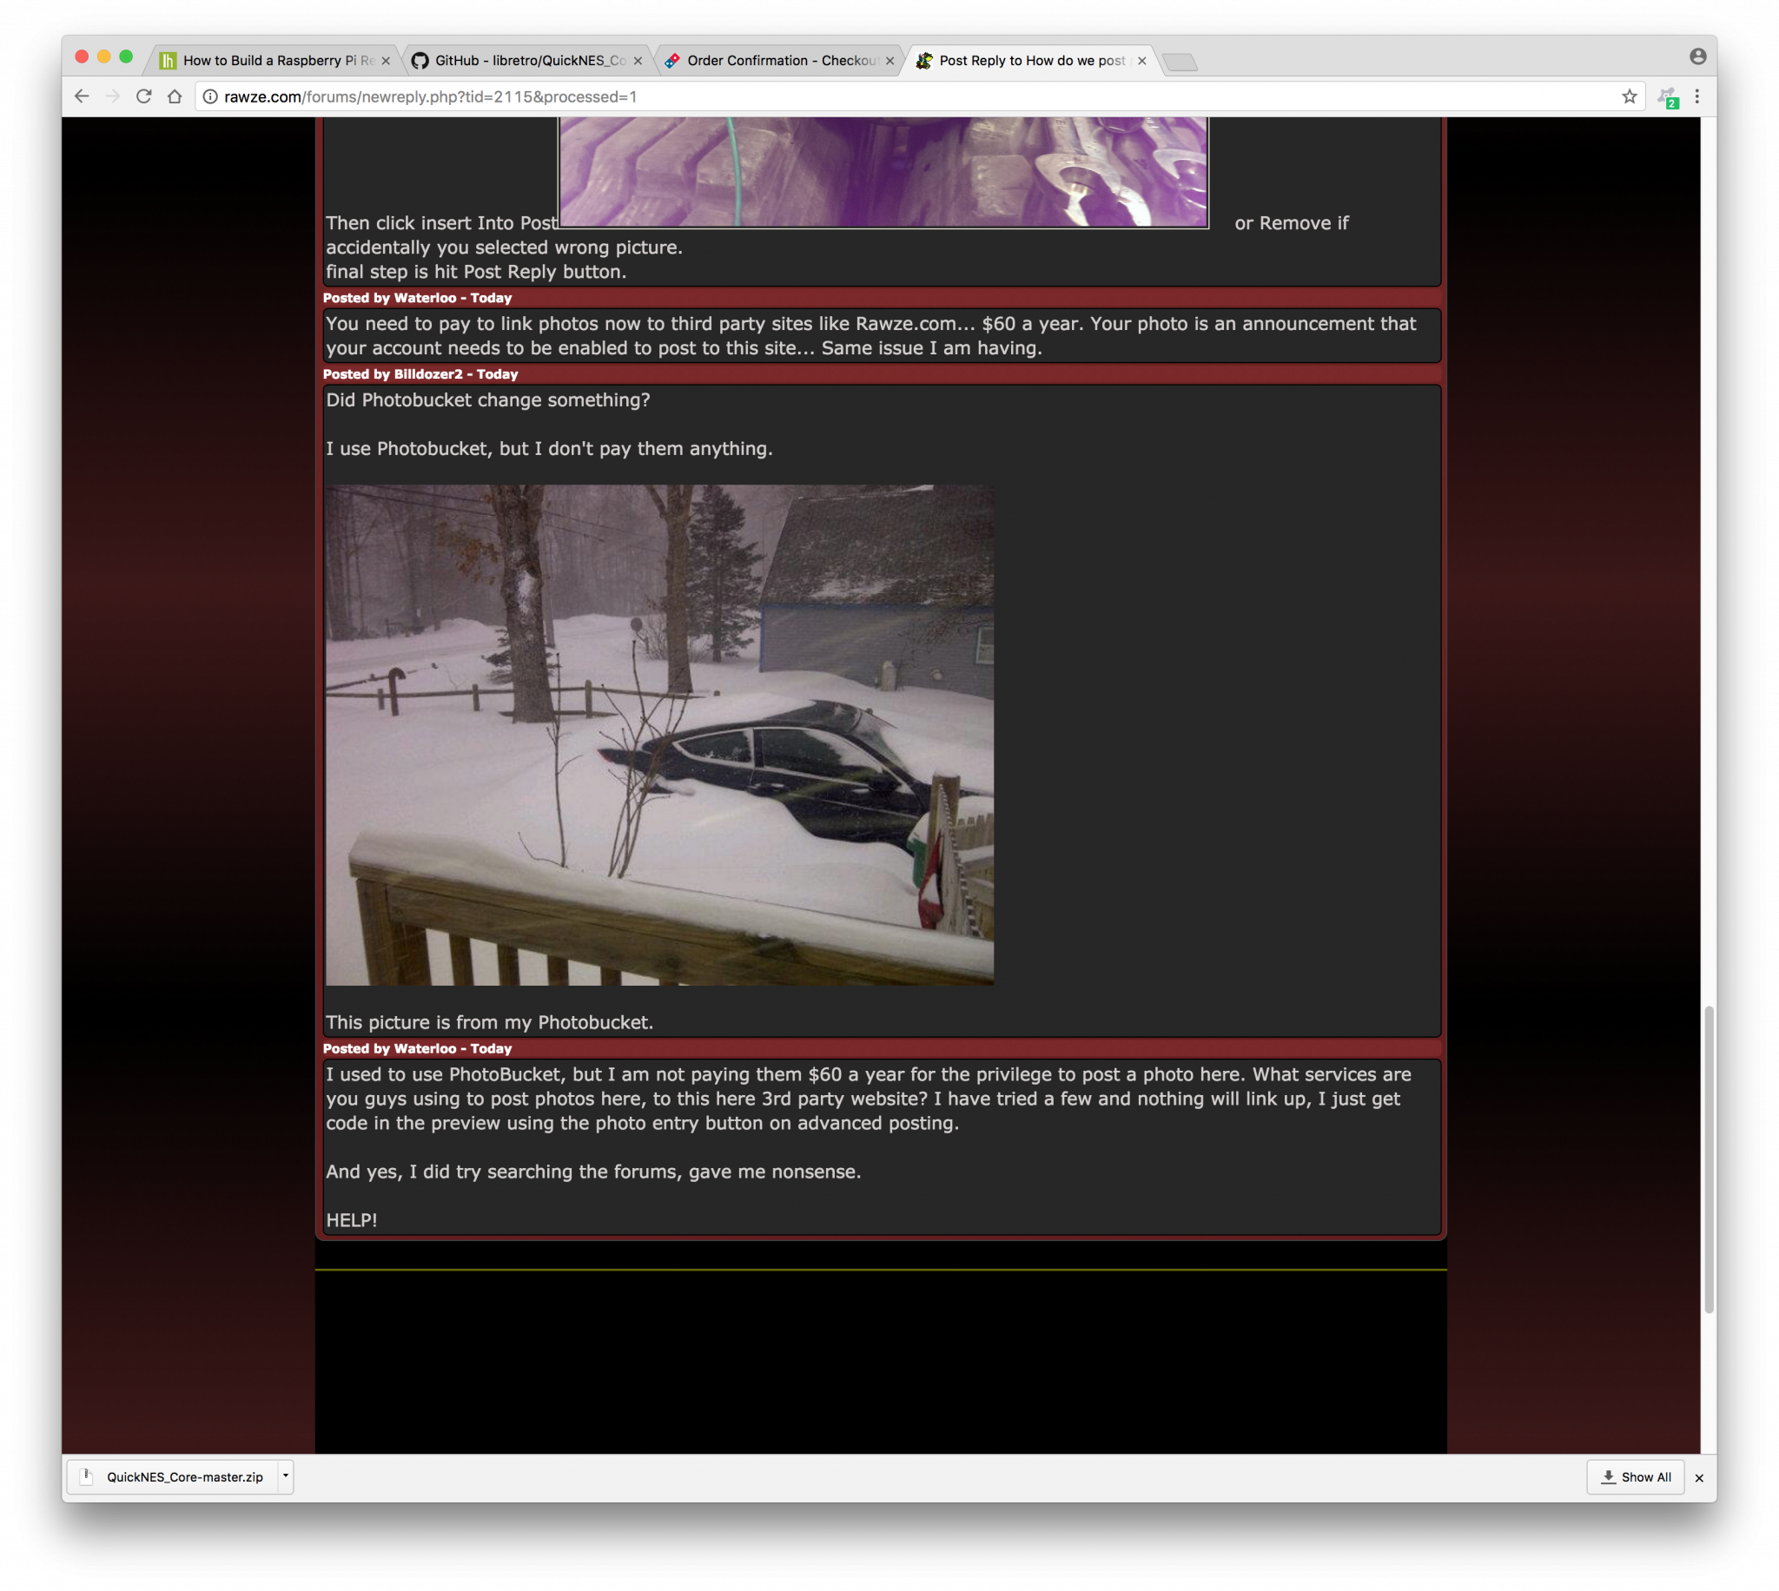Click the snowy car photo

[659, 735]
